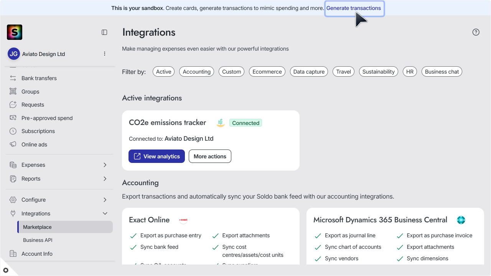Click the Integrations plug icon

13,214
